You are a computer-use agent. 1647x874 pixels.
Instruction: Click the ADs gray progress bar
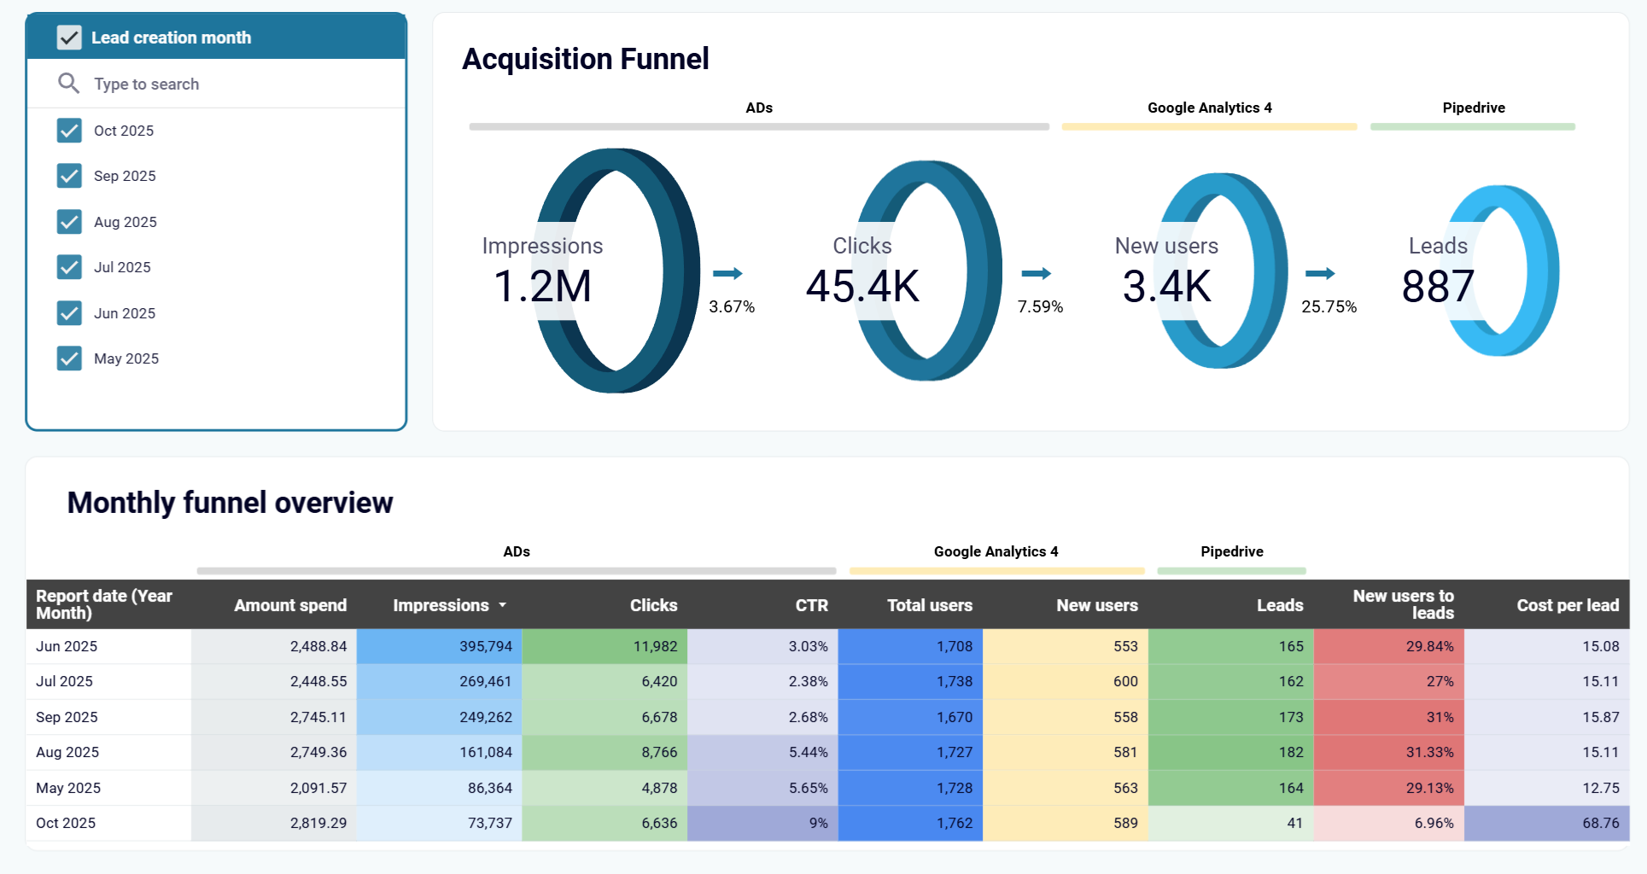759,126
